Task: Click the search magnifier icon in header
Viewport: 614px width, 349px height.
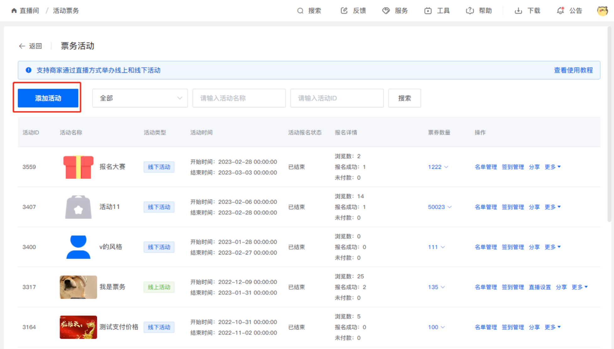Action: click(x=300, y=11)
